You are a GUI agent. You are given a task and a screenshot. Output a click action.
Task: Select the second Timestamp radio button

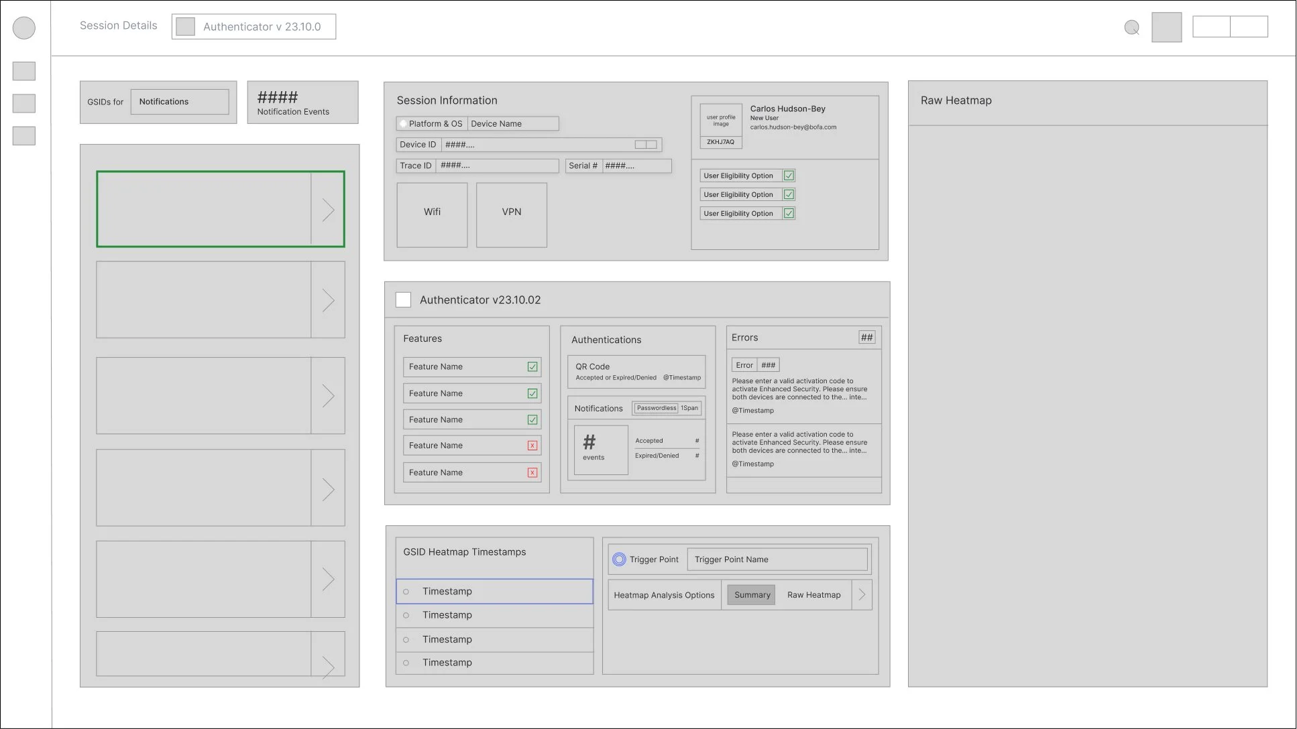406,615
